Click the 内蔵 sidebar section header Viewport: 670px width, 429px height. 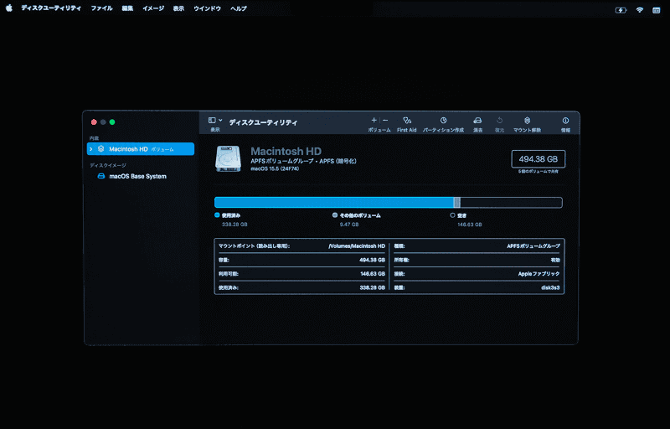(x=94, y=138)
